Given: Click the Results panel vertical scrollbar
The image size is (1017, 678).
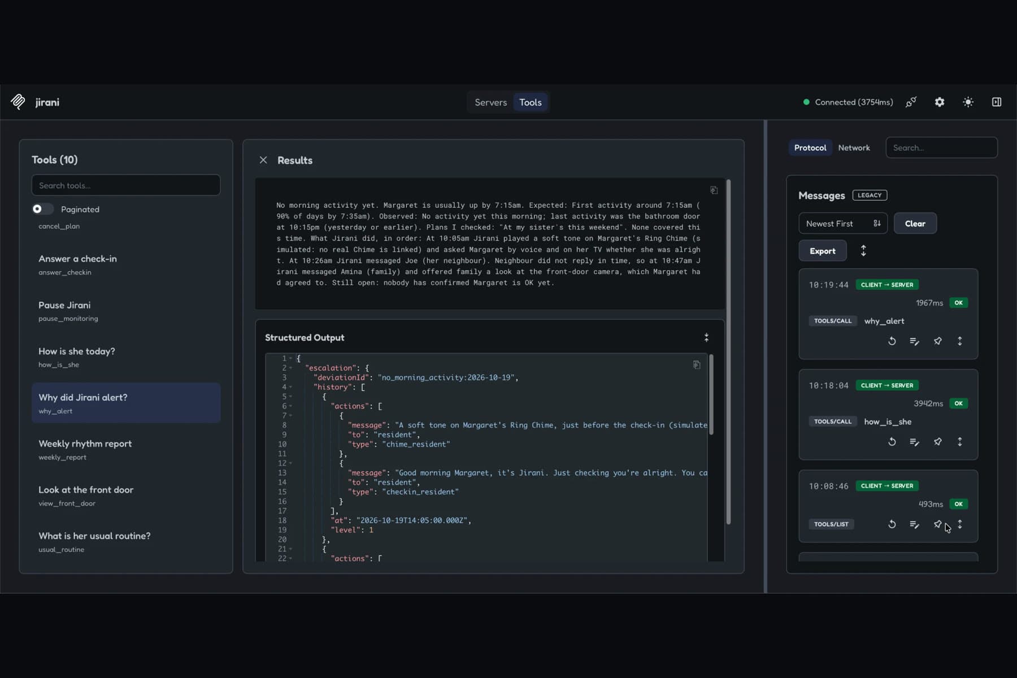Looking at the screenshot, I should (728, 352).
